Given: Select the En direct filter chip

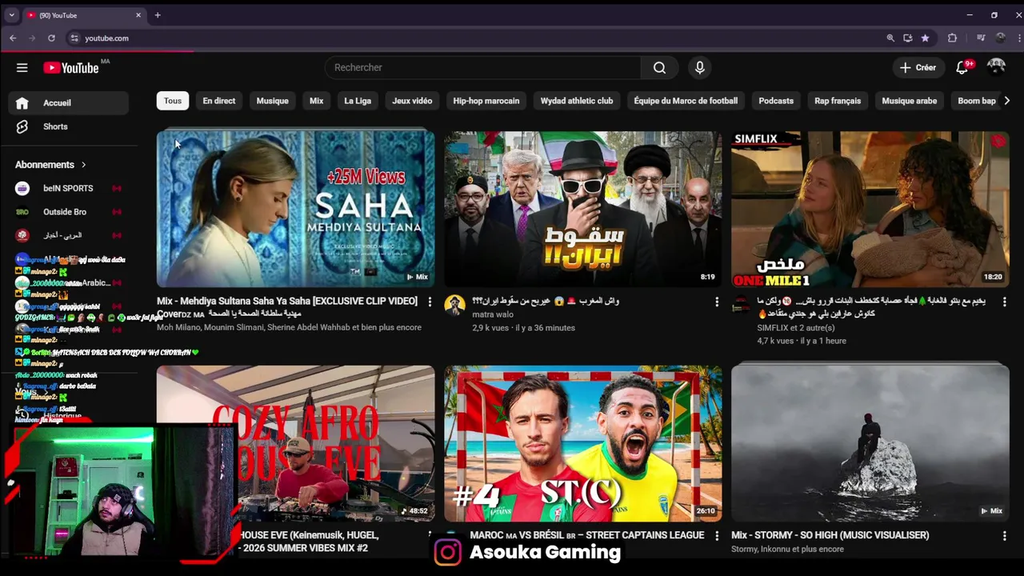Looking at the screenshot, I should point(219,101).
